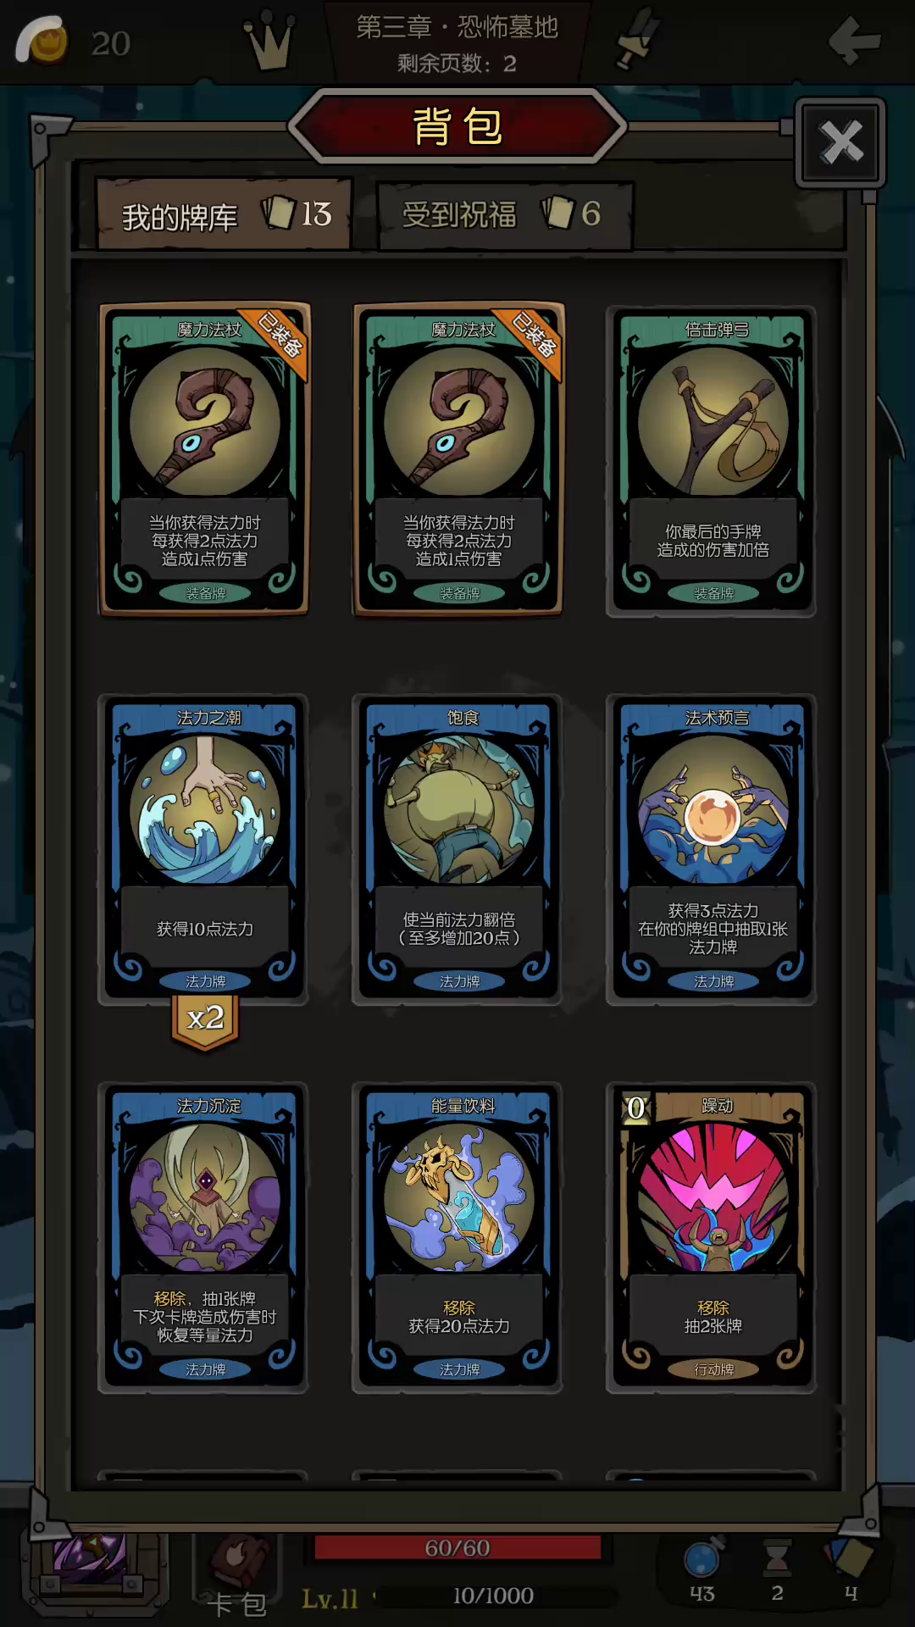Select the second equipped 魔力法杖 card
Screen dimensions: 915x1627
[x=458, y=458]
